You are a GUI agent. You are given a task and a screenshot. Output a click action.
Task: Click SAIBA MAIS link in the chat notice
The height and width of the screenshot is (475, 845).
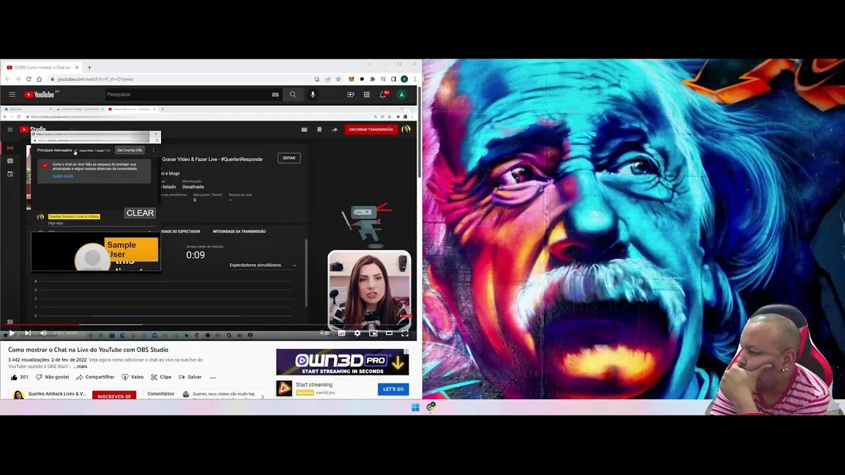pos(63,176)
